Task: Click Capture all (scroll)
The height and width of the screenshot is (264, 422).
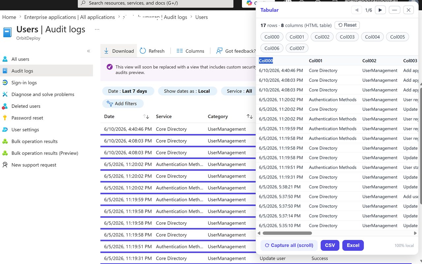Action: (289, 245)
